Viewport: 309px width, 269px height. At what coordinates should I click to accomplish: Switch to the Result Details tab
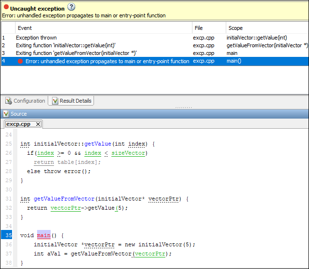tap(72, 101)
